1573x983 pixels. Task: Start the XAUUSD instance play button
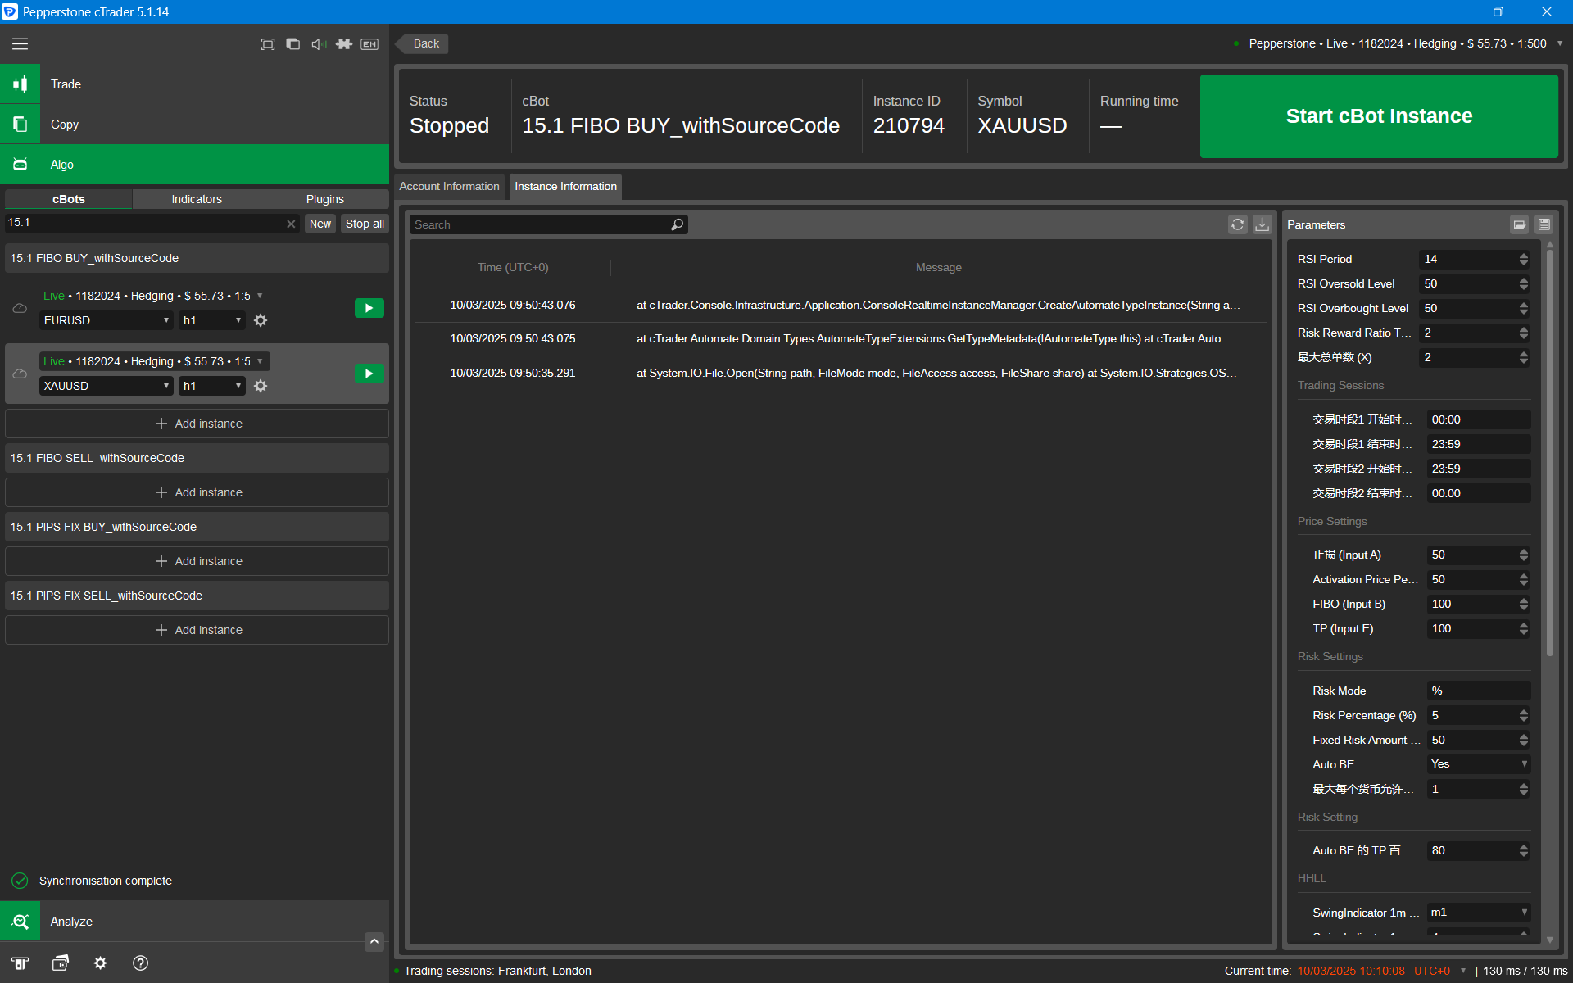click(x=369, y=374)
